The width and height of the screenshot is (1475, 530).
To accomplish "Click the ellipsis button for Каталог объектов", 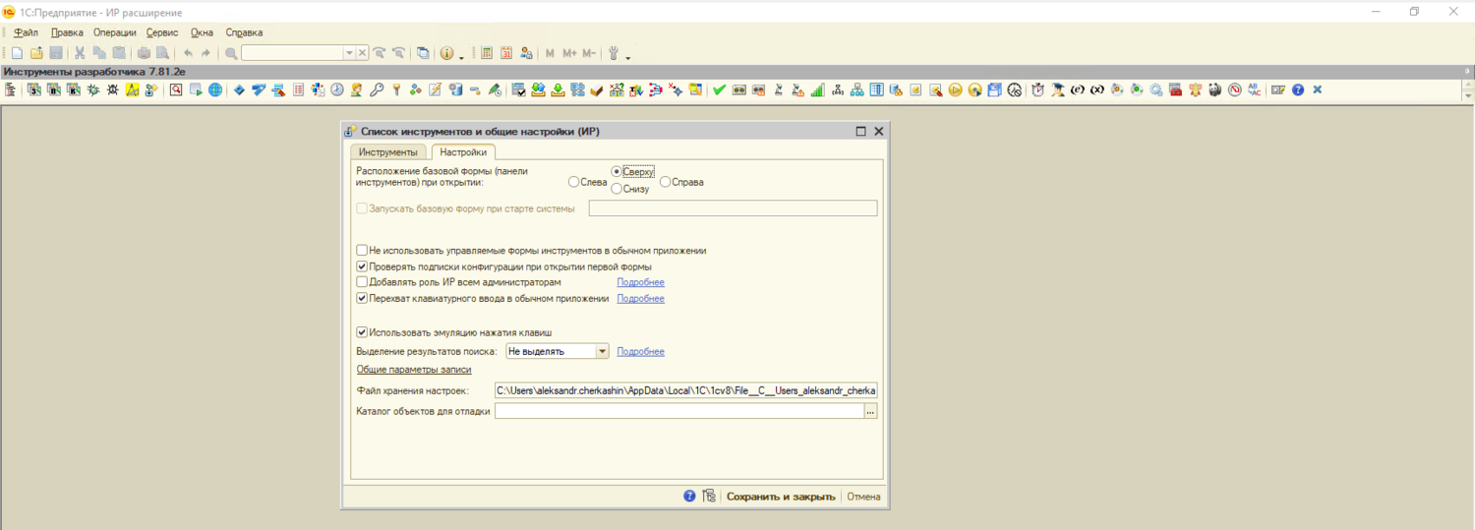I will 870,411.
